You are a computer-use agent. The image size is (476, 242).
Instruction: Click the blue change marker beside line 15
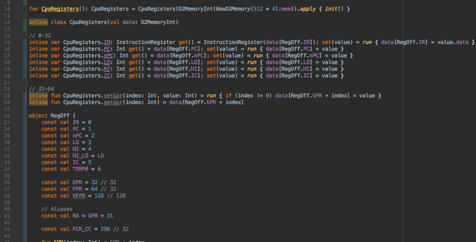tap(25, 42)
